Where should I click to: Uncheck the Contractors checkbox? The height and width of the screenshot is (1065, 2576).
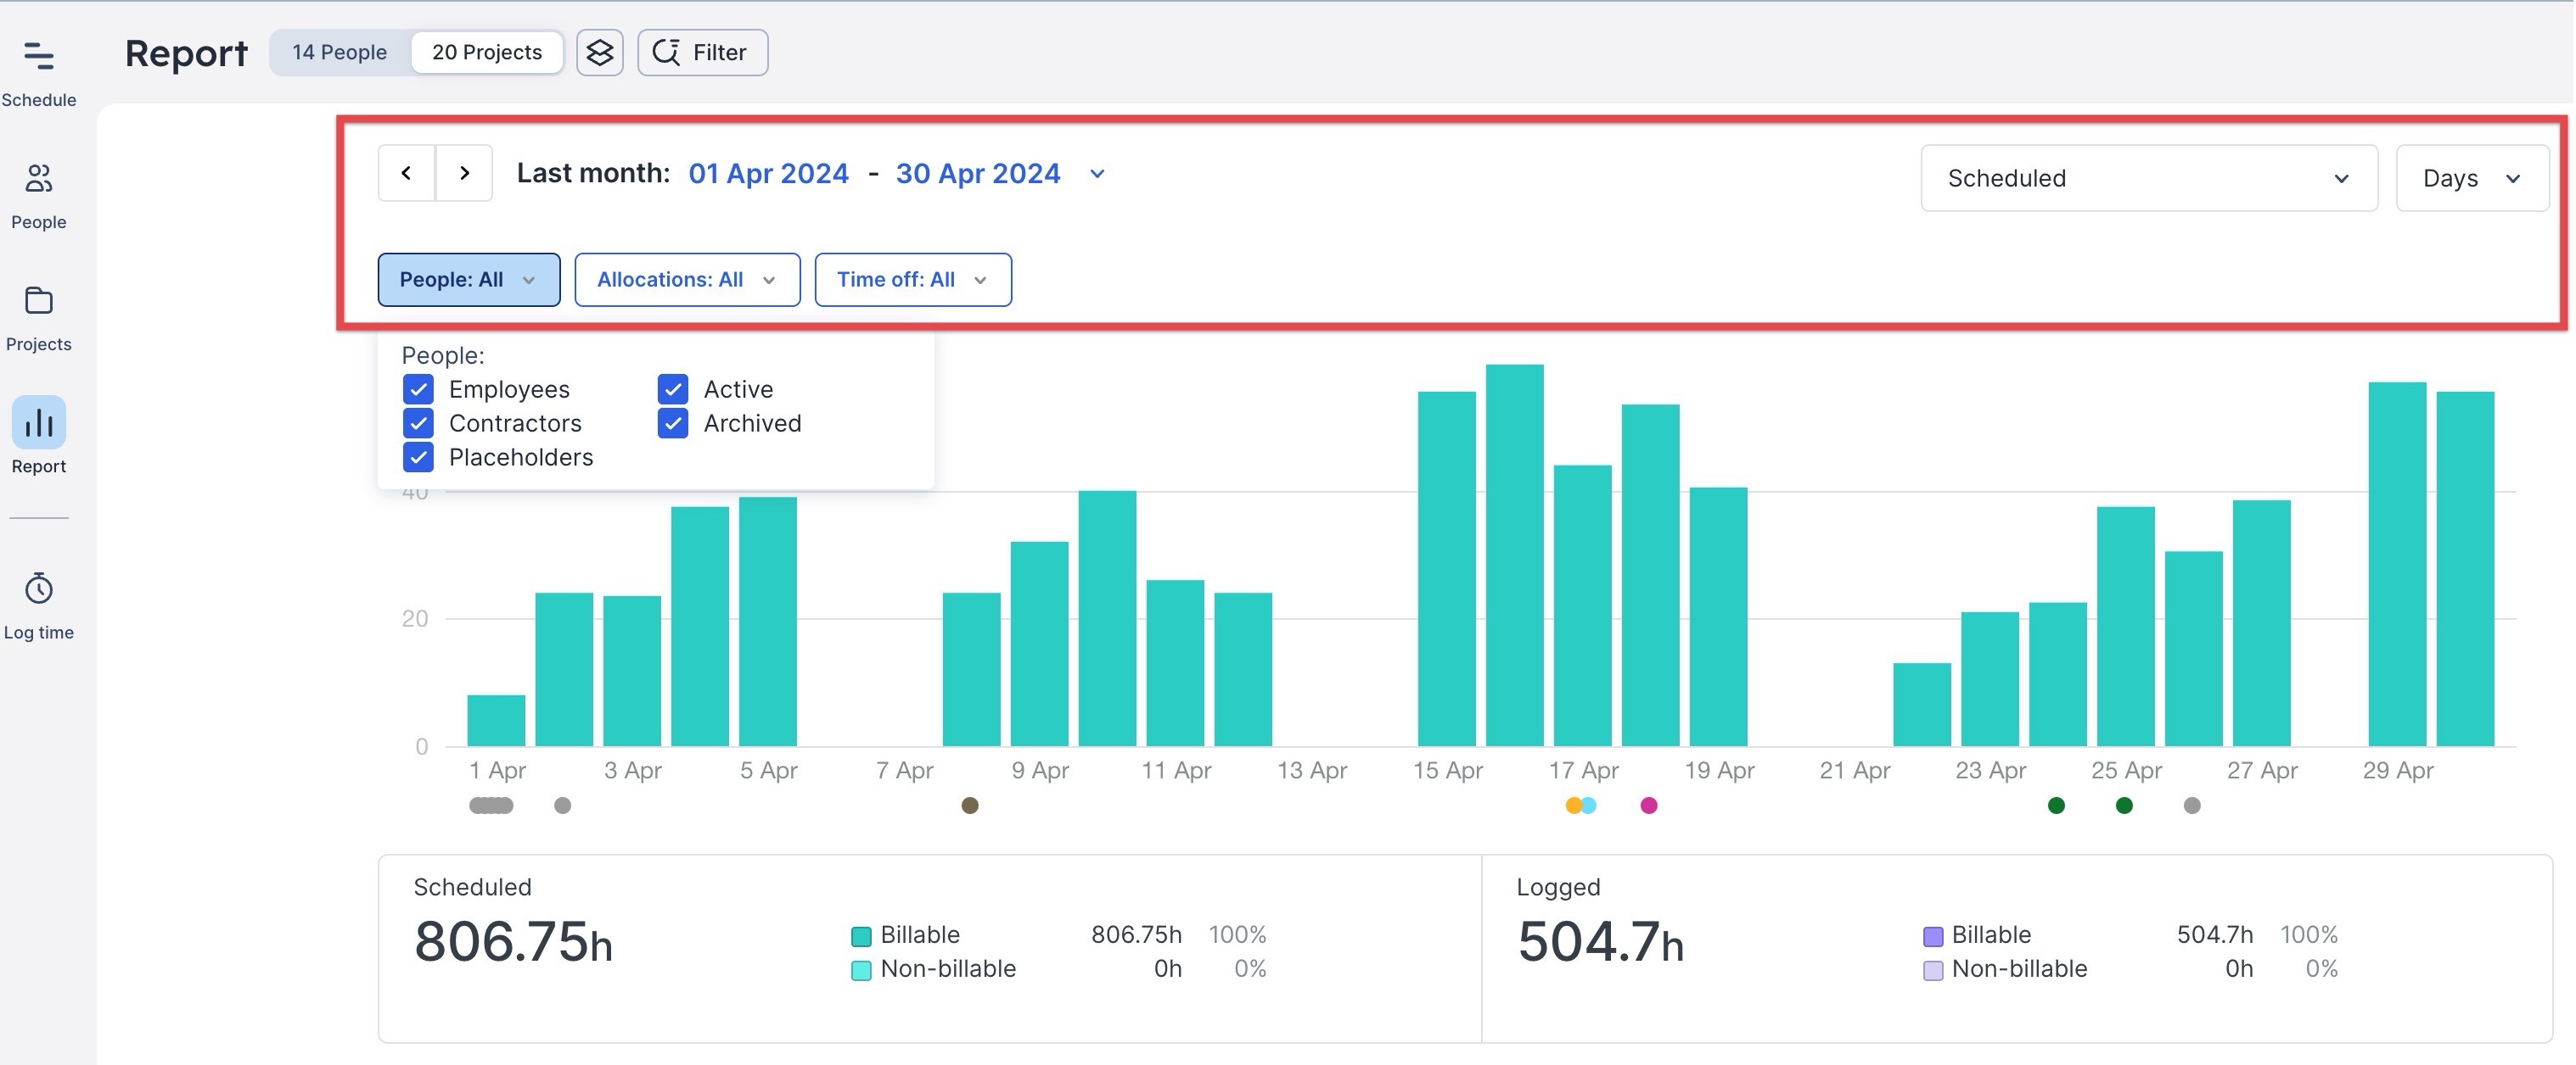418,422
